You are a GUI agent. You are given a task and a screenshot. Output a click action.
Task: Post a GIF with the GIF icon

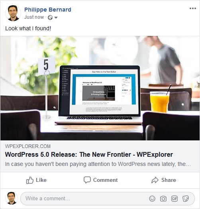point(175,199)
